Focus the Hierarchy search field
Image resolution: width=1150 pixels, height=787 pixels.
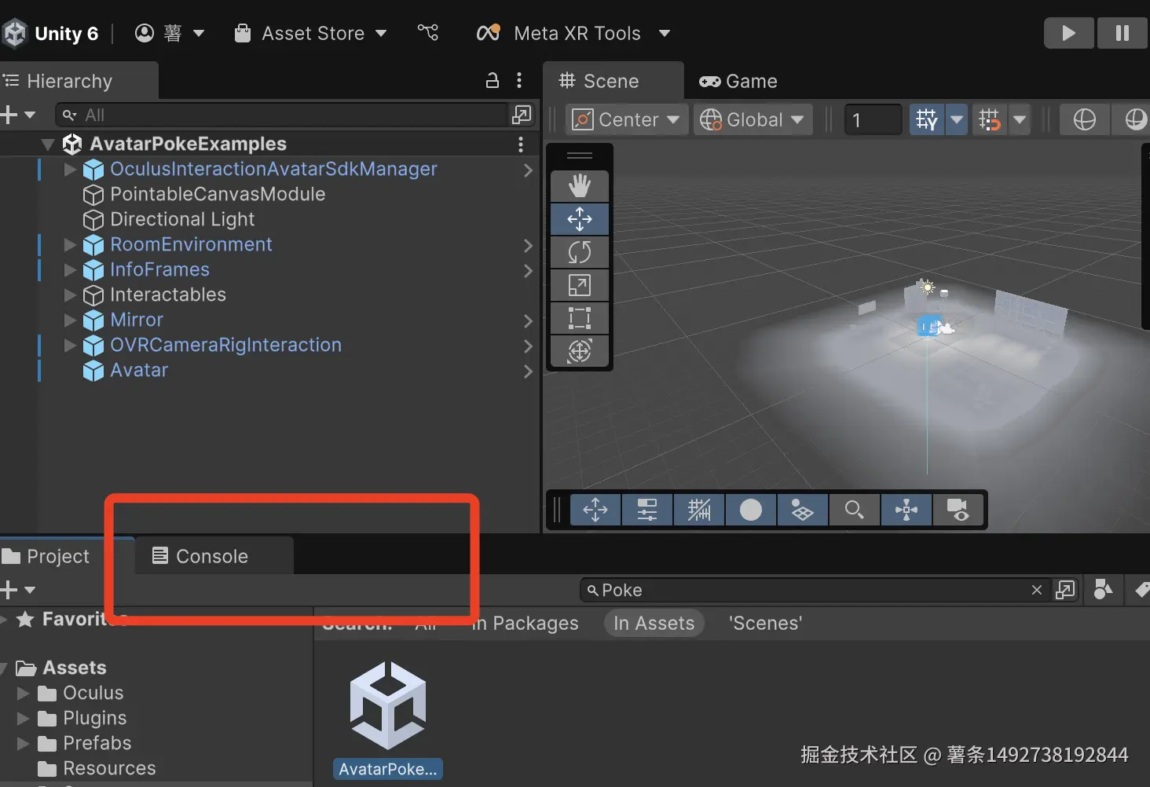tap(283, 115)
